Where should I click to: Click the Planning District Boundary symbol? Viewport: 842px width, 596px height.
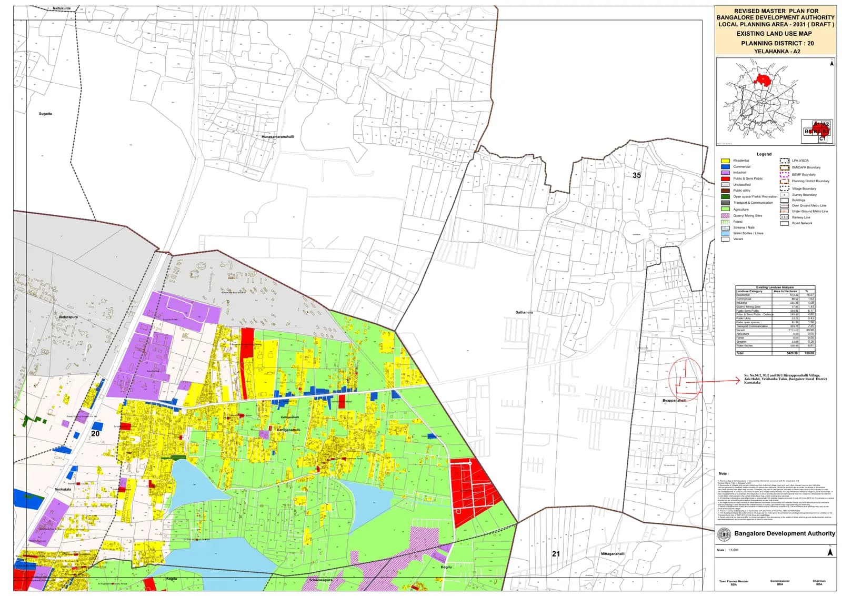pos(784,181)
